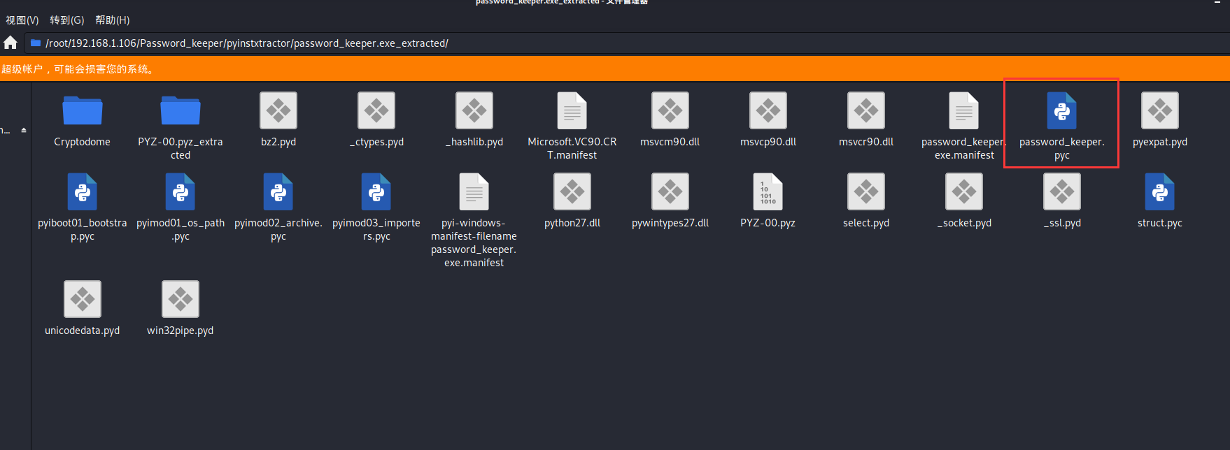This screenshot has width=1230, height=450.
Task: Open the 转到(G) menu
Action: (x=66, y=20)
